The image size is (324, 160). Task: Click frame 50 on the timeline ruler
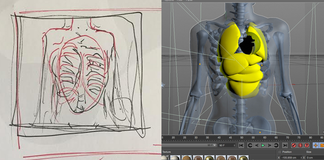coord(242,137)
